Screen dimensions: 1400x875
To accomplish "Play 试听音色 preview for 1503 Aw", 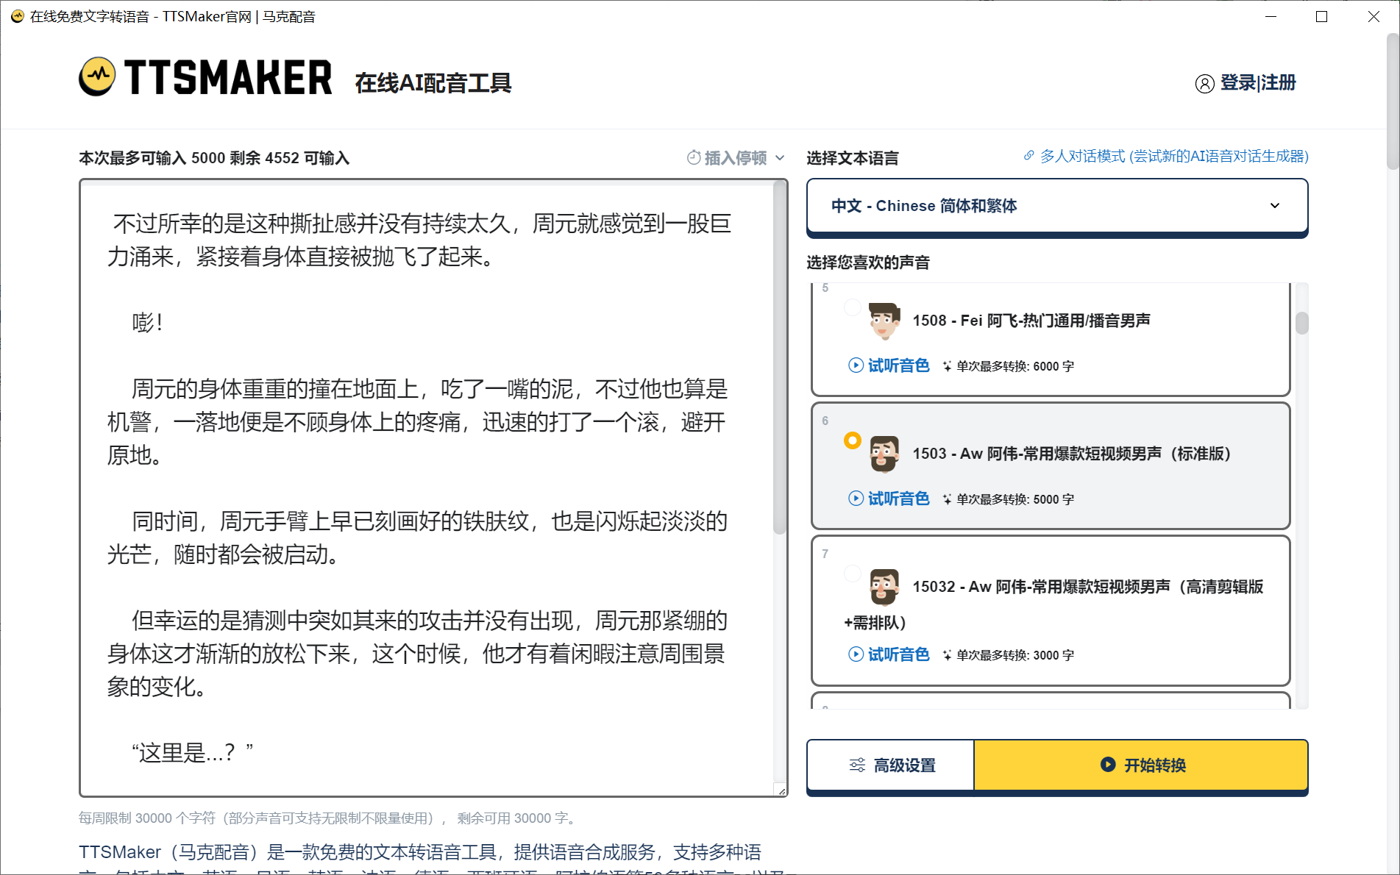I will point(889,499).
